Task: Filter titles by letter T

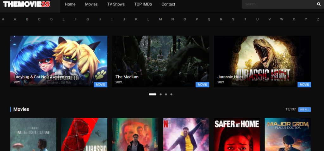Action: 245,19
